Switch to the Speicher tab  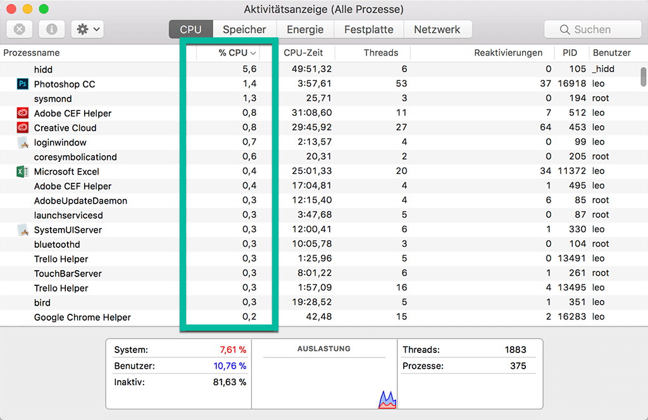click(244, 29)
